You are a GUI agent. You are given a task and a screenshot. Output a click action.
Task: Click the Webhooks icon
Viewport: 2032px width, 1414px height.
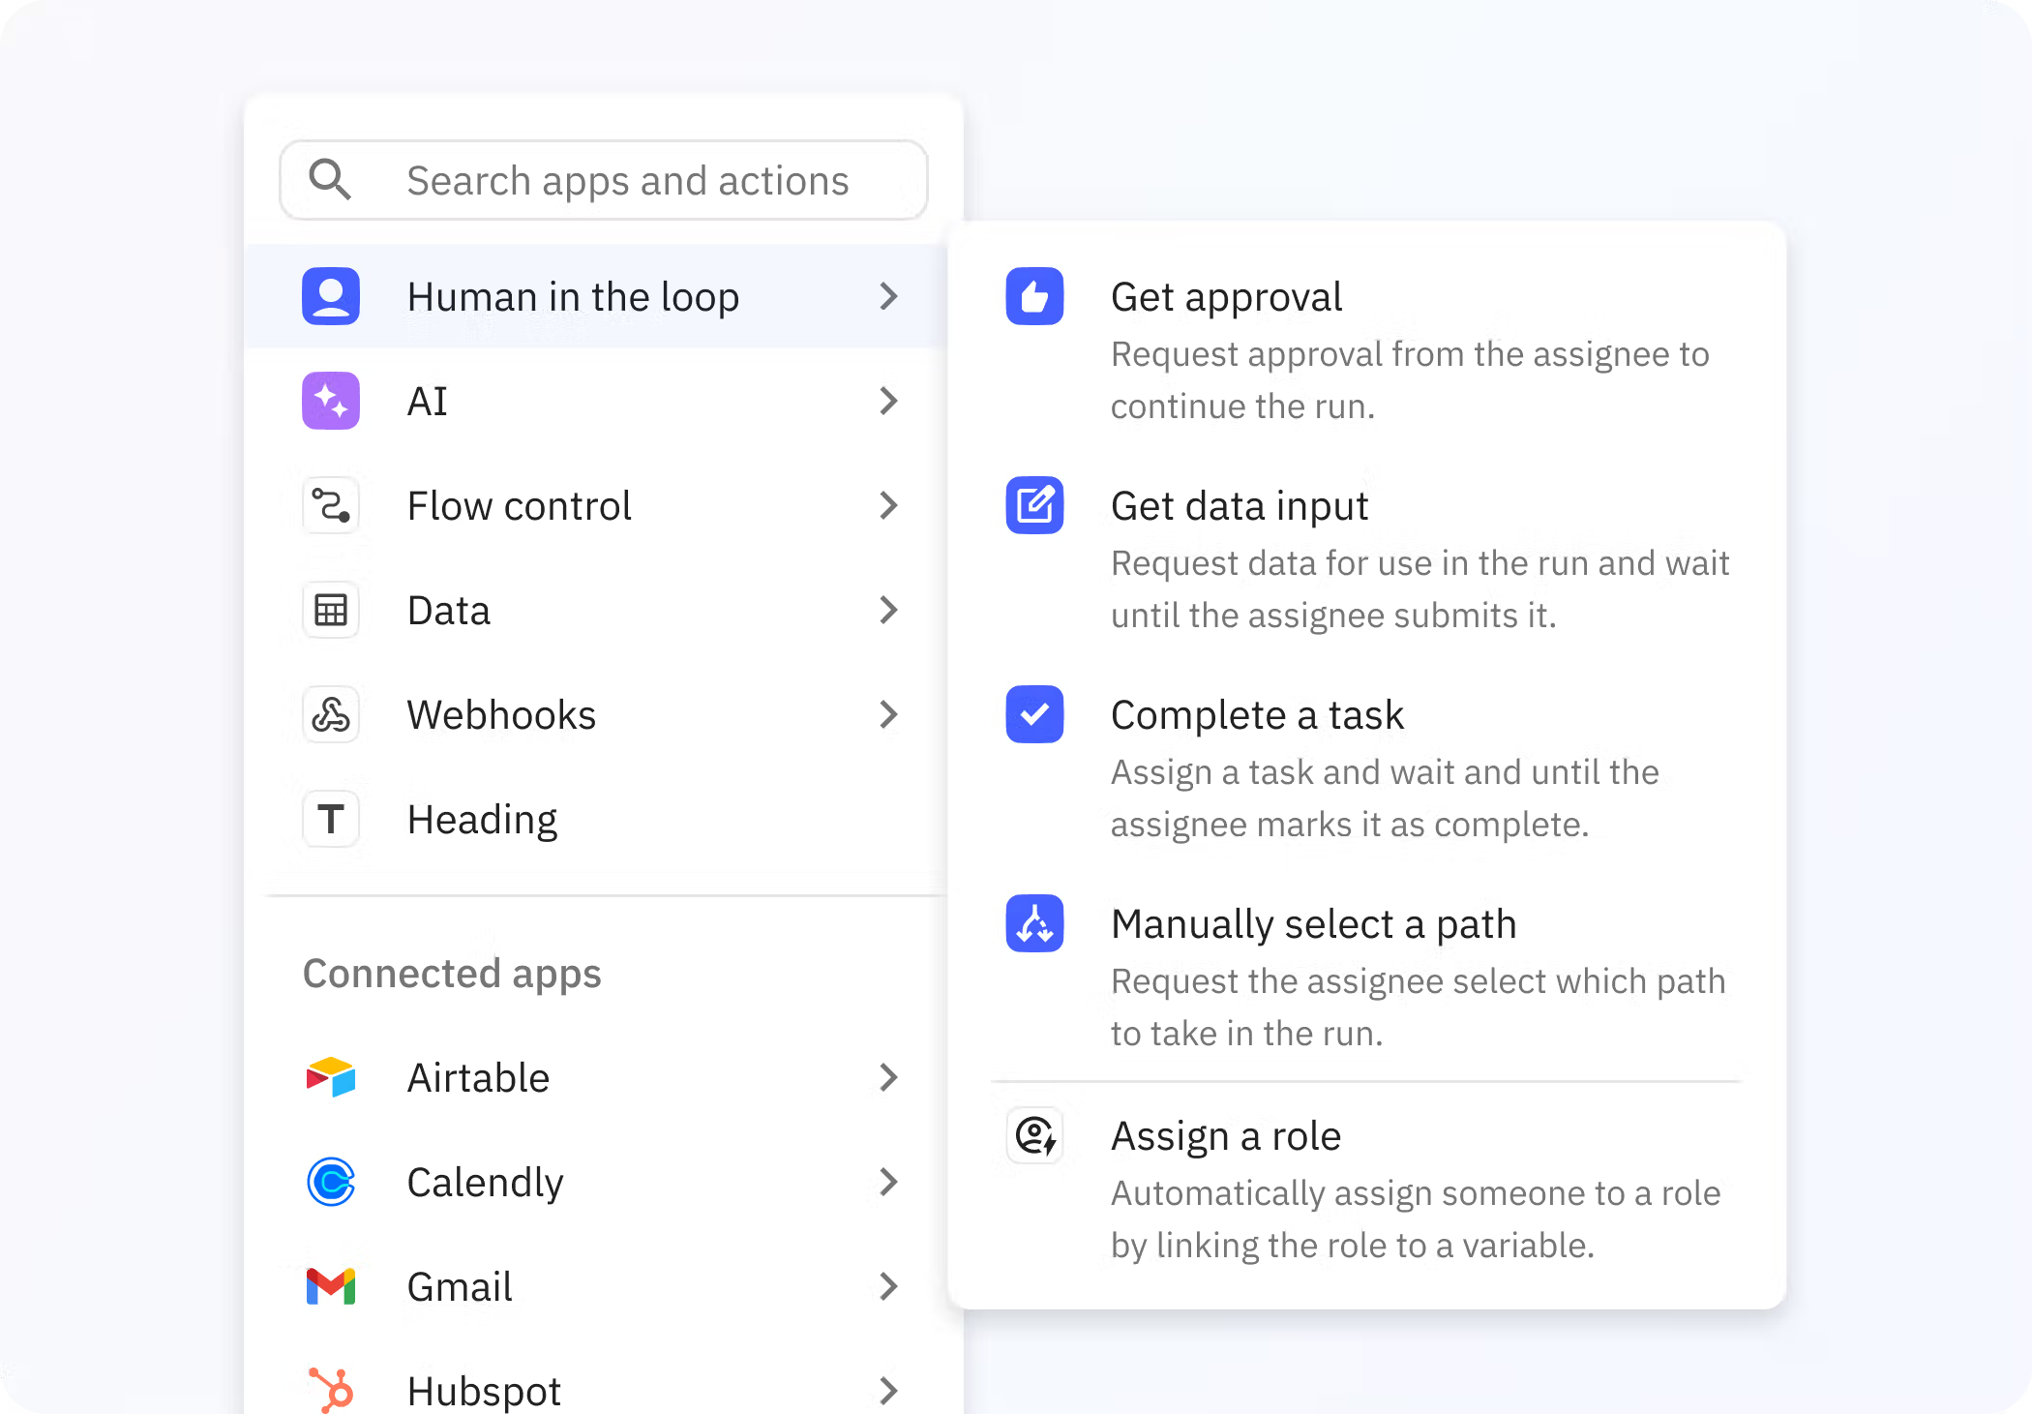coord(331,714)
